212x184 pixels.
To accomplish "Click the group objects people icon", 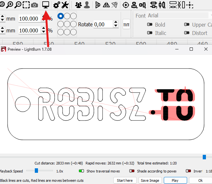I will tap(78, 5).
